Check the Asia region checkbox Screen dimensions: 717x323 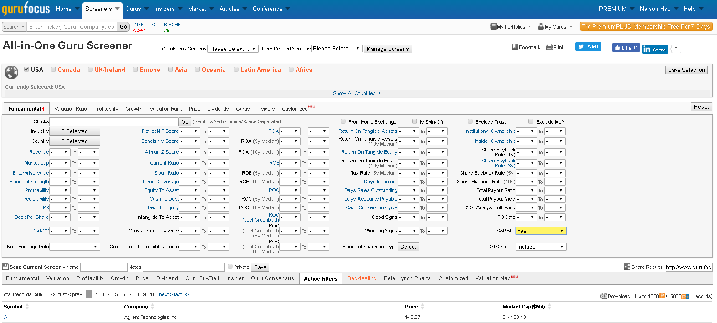click(170, 69)
